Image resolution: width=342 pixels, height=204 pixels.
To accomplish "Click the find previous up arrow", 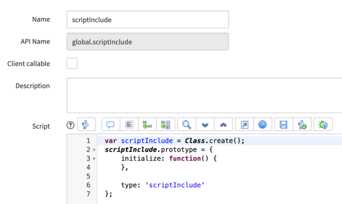I will [223, 125].
